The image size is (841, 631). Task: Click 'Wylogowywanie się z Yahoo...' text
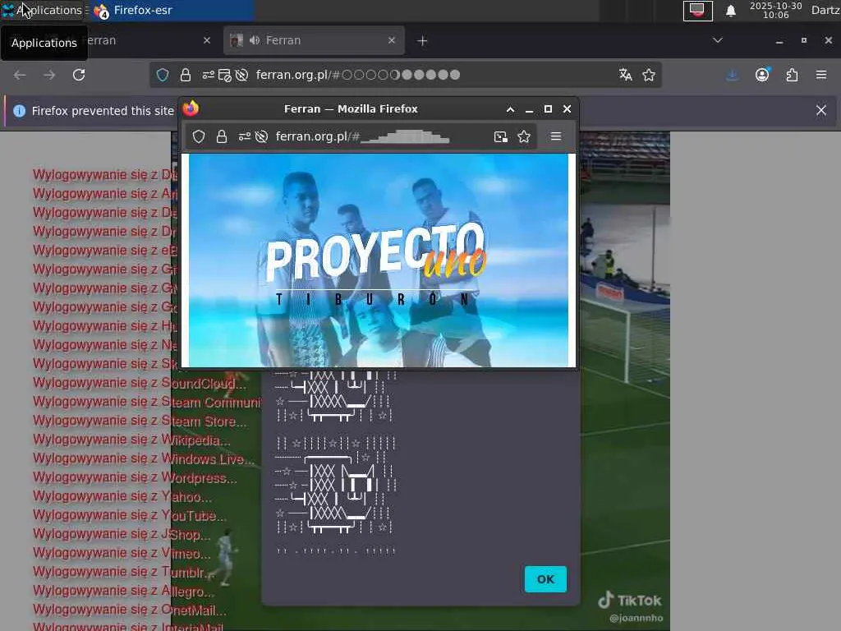(122, 496)
